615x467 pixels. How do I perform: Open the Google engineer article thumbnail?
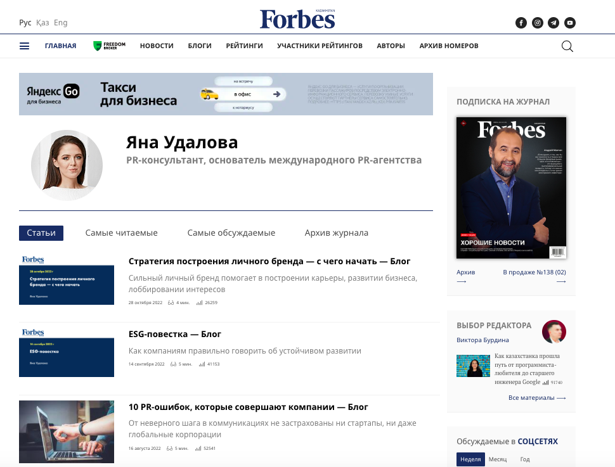(474, 366)
